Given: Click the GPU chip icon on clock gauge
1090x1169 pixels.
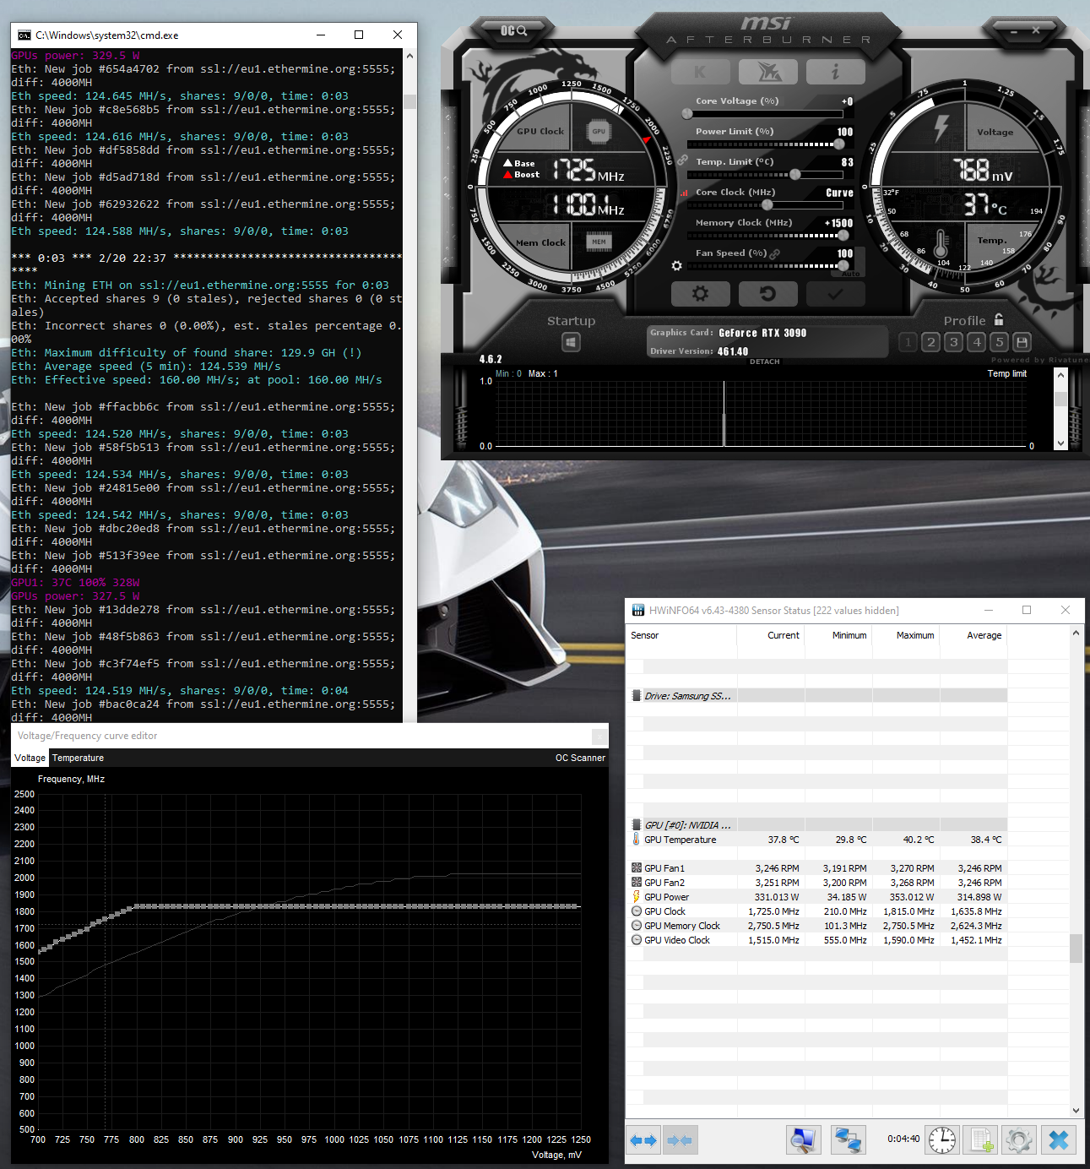Looking at the screenshot, I should (599, 132).
